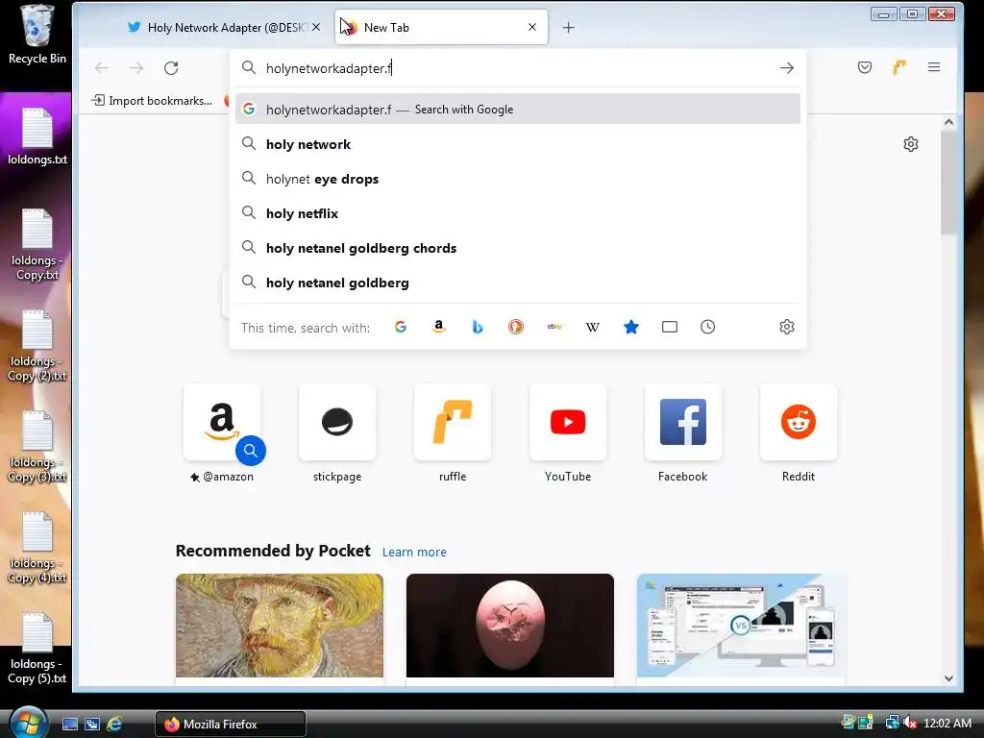Search this time with eBay icon
Image resolution: width=984 pixels, height=738 pixels.
coord(554,327)
